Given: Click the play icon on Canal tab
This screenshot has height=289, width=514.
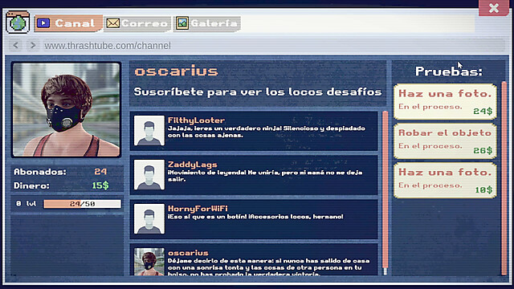Looking at the screenshot, I should [43, 23].
